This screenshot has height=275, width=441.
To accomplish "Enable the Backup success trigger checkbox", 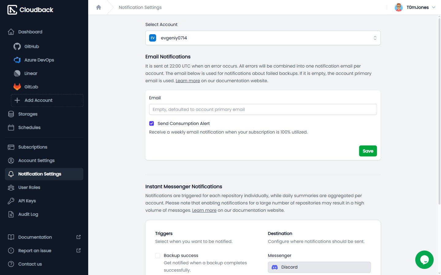I will pyautogui.click(x=158, y=255).
